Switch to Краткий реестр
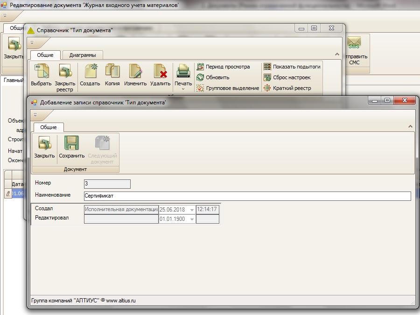The width and height of the screenshot is (420, 315). pyautogui.click(x=287, y=88)
